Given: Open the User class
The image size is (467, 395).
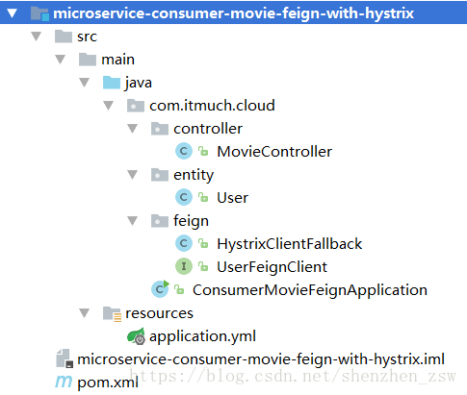Looking at the screenshot, I should (232, 198).
